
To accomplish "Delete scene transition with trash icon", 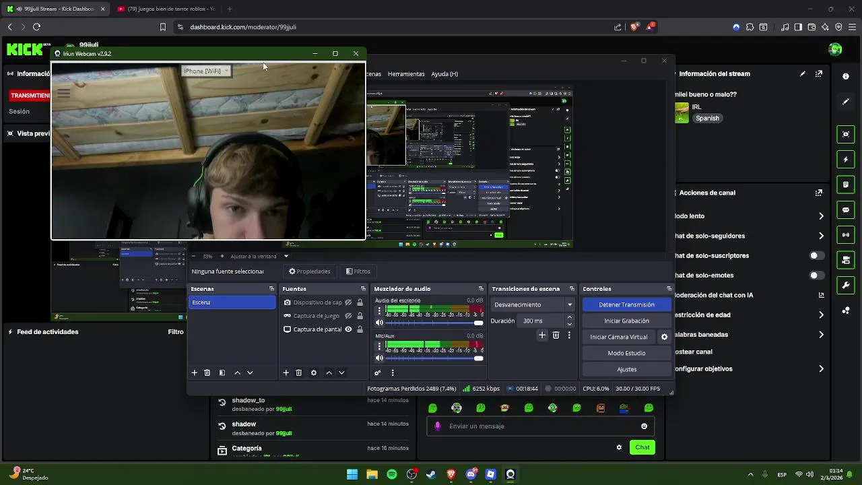I will click(x=556, y=335).
